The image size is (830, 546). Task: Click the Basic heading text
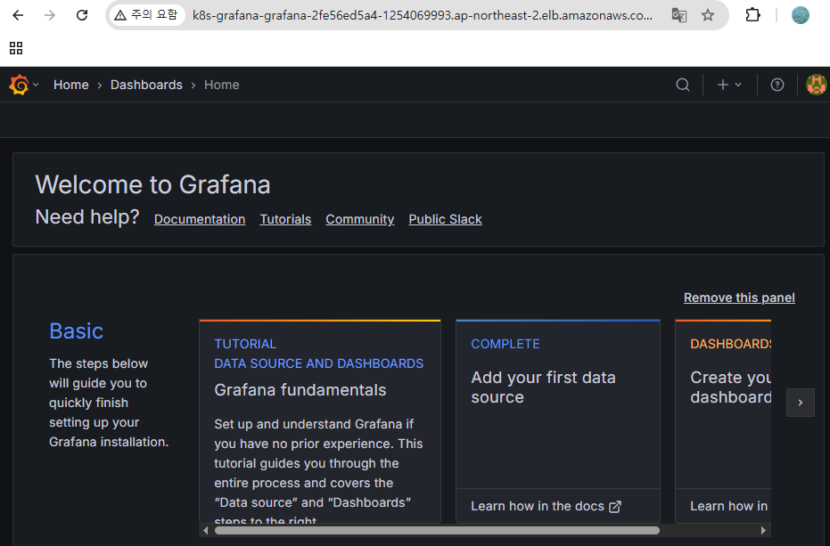coord(77,331)
